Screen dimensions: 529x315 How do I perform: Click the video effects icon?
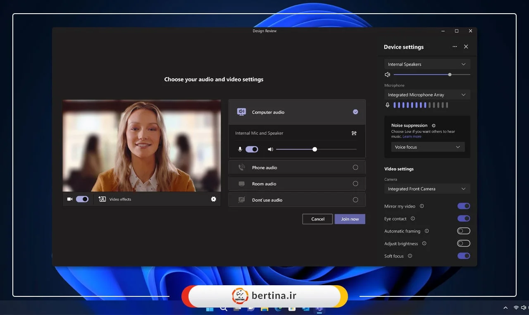[x=102, y=199]
